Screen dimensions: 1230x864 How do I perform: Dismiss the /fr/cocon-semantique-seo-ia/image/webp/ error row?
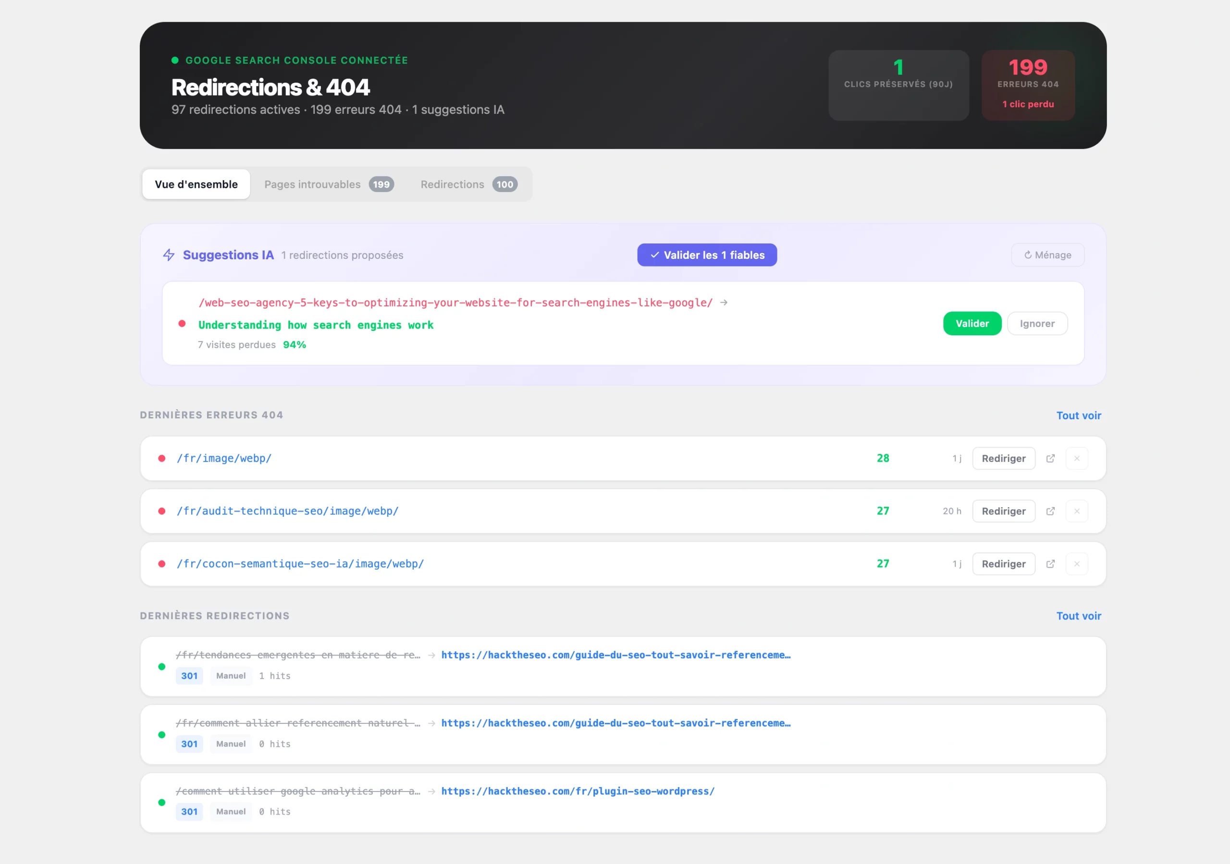(x=1076, y=563)
